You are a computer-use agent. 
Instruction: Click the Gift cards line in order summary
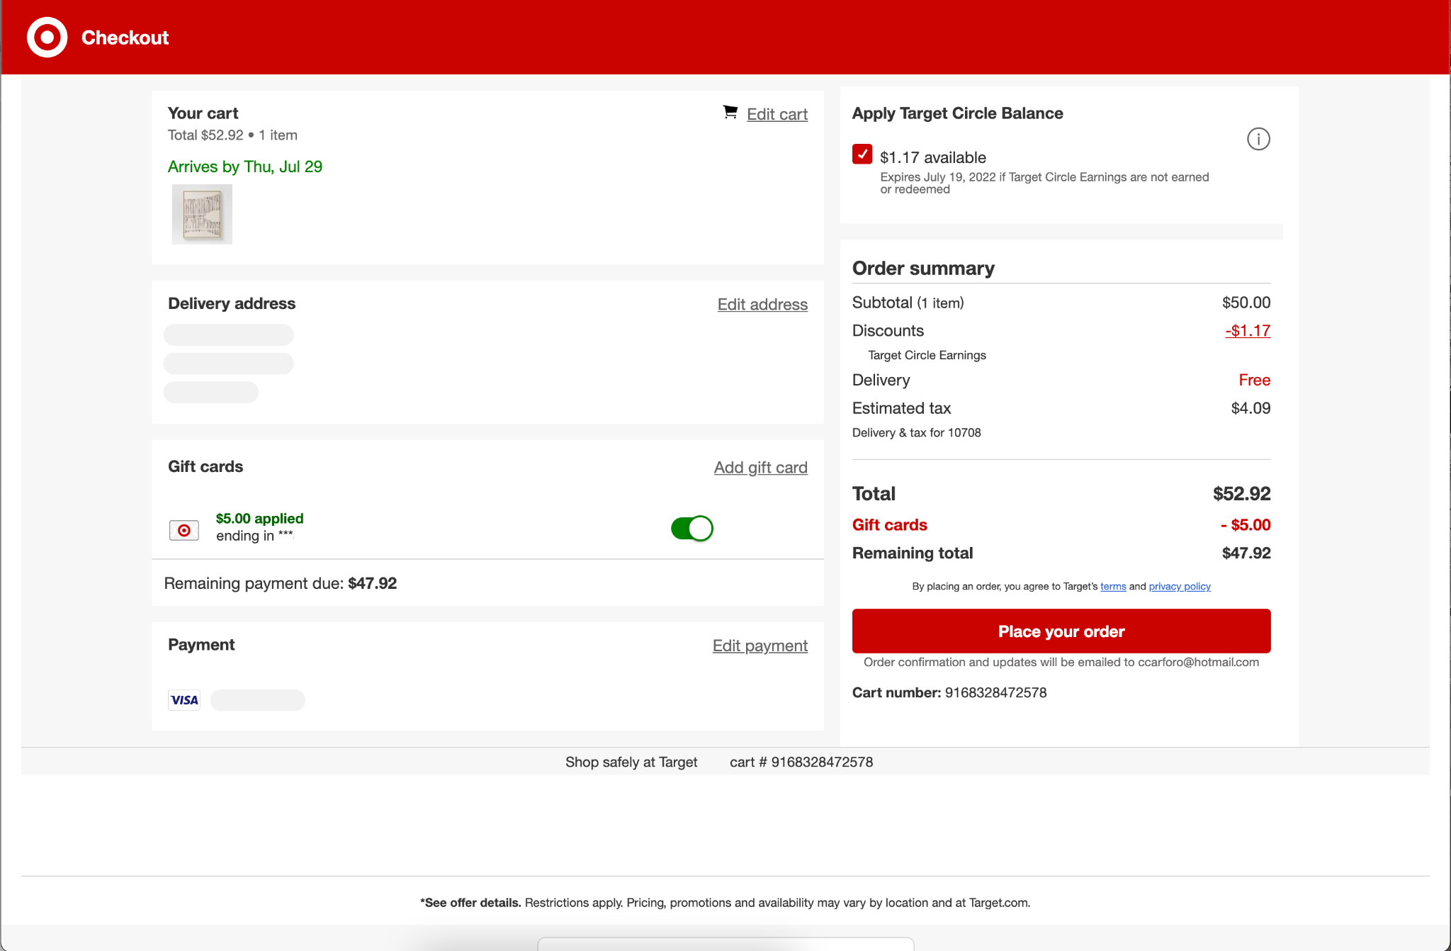point(889,525)
